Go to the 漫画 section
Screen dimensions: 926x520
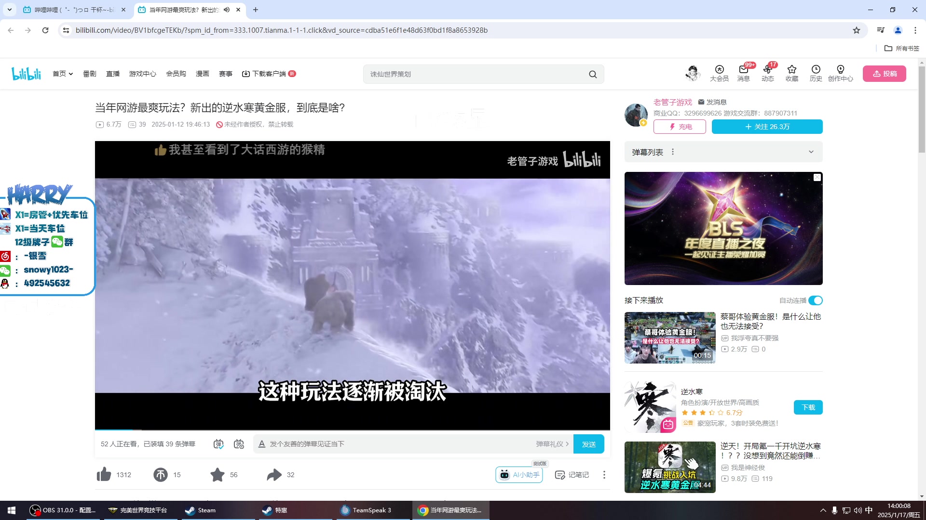(203, 74)
